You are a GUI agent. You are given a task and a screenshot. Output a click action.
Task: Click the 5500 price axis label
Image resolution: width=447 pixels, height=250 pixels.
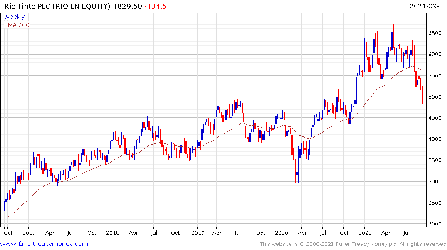coord(435,76)
